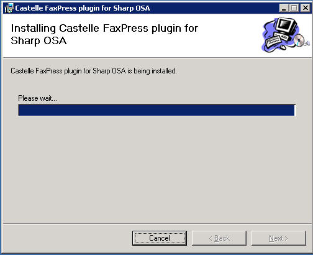Image resolution: width=313 pixels, height=255 pixels.
Task: Click the mouse in the banner graphic
Action: (283, 47)
